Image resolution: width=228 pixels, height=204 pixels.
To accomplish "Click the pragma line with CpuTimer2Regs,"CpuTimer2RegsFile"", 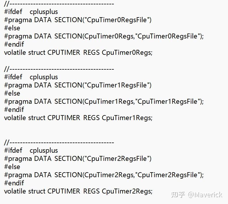I will 104,175.
